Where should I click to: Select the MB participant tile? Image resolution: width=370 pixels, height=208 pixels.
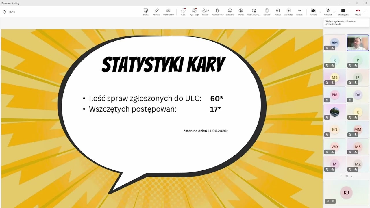click(x=334, y=77)
